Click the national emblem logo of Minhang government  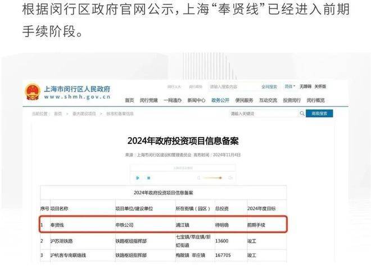click(32, 92)
